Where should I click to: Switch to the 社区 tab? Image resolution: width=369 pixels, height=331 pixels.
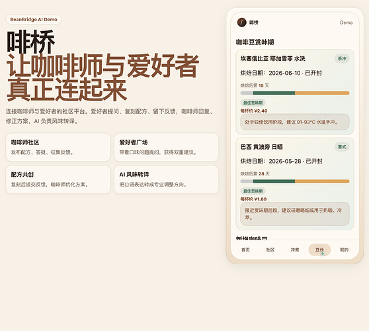270,250
